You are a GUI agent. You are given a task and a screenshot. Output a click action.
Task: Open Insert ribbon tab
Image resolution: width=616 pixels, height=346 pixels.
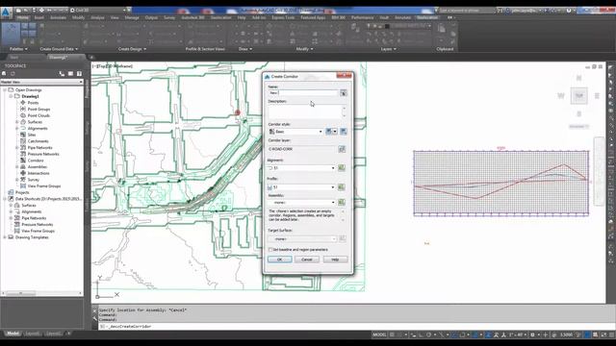click(x=39, y=17)
